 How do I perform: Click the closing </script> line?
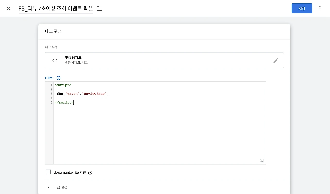pos(64,102)
